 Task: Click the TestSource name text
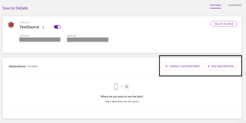click(x=29, y=27)
